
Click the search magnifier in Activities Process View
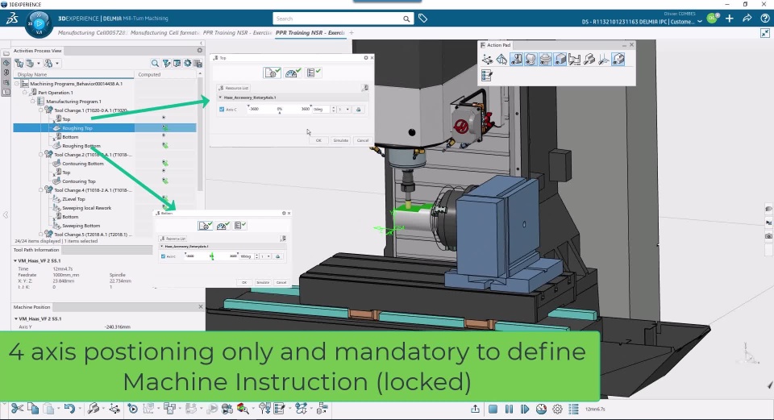click(155, 63)
